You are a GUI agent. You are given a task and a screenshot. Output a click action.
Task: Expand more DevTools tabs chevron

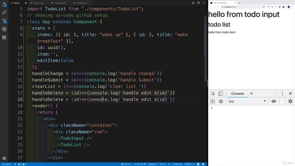click(x=251, y=94)
